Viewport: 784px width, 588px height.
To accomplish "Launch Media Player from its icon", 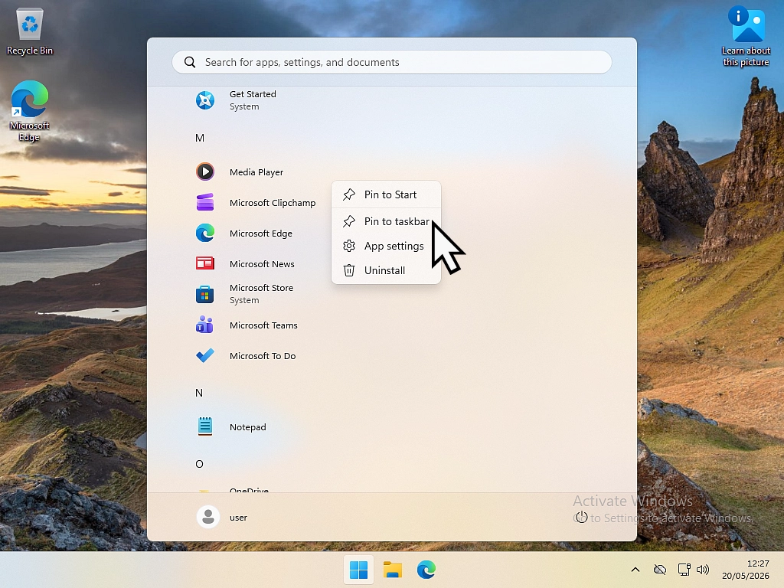I will (205, 171).
